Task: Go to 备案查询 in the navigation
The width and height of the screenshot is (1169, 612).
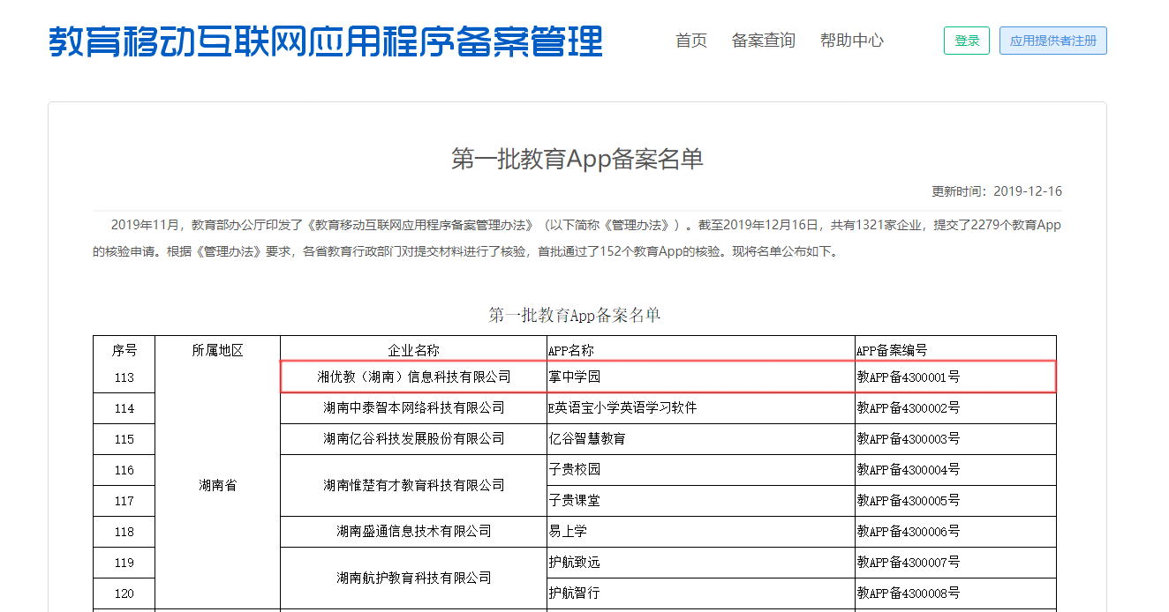Action: coord(763,41)
